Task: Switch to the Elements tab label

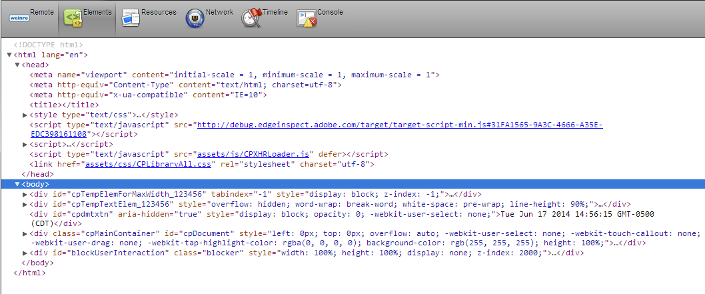Action: 97,13
